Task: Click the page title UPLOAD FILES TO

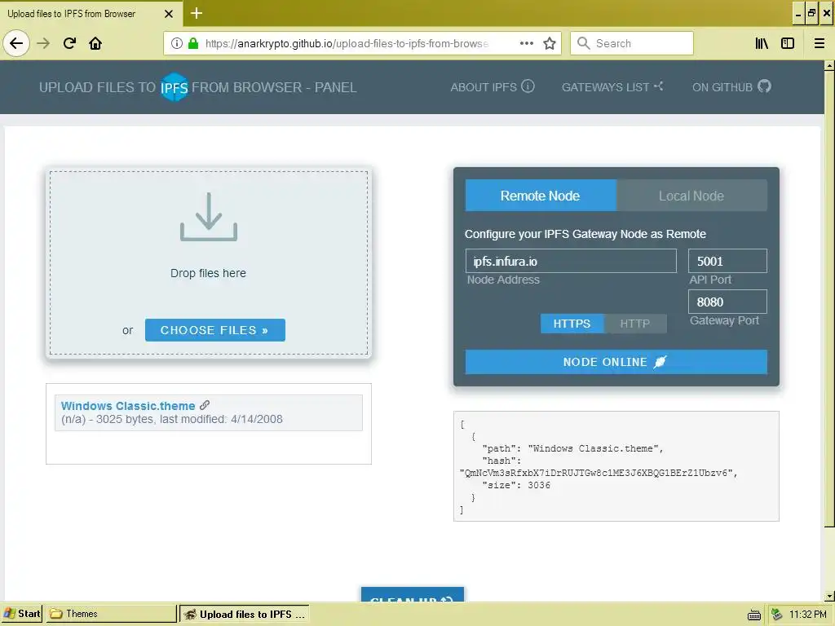Action: coord(97,87)
